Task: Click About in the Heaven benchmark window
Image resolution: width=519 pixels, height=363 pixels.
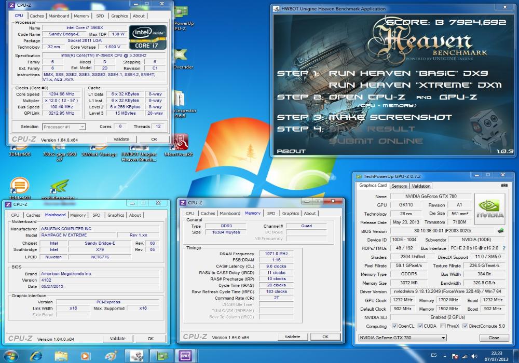Action: [x=291, y=151]
